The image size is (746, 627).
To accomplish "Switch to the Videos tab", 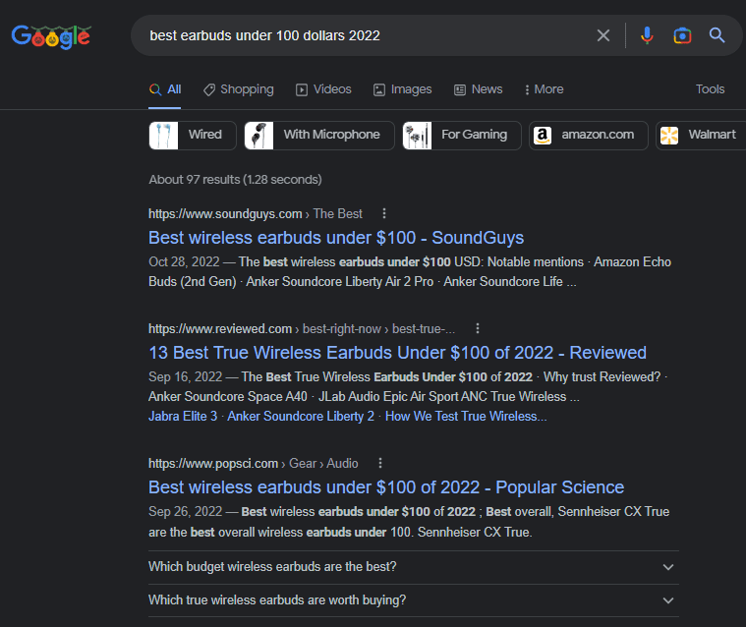I will click(x=323, y=89).
